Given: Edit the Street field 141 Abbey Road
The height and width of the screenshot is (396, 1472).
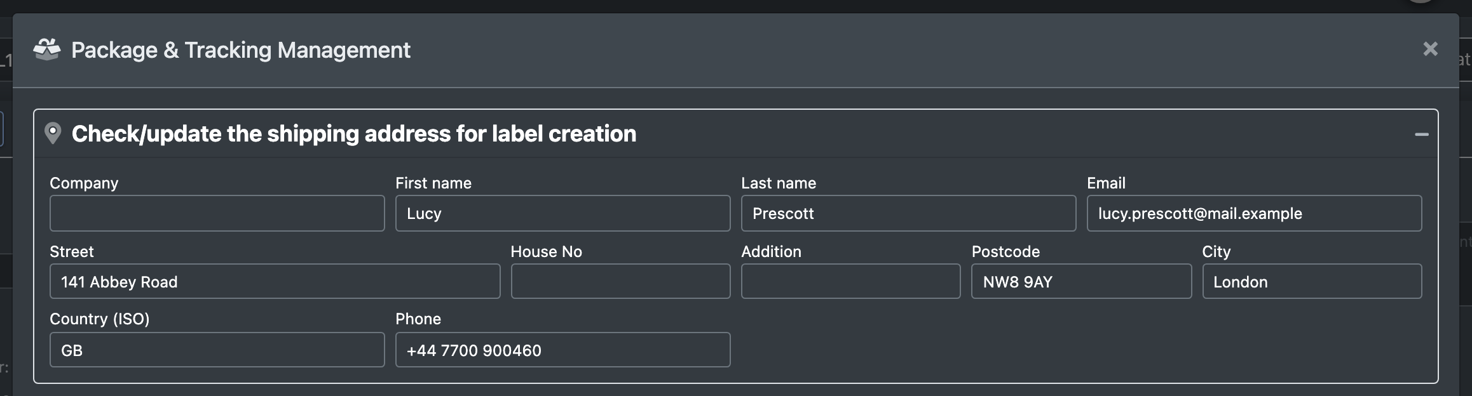Looking at the screenshot, I should (x=275, y=281).
